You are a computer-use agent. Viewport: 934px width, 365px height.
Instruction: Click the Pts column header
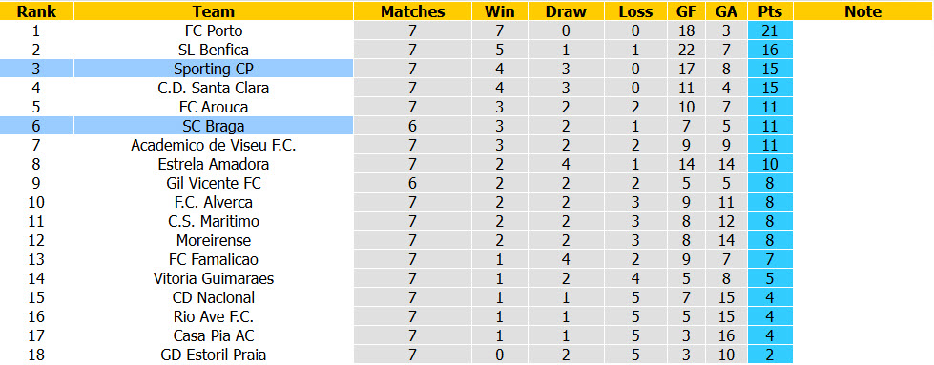coord(771,11)
